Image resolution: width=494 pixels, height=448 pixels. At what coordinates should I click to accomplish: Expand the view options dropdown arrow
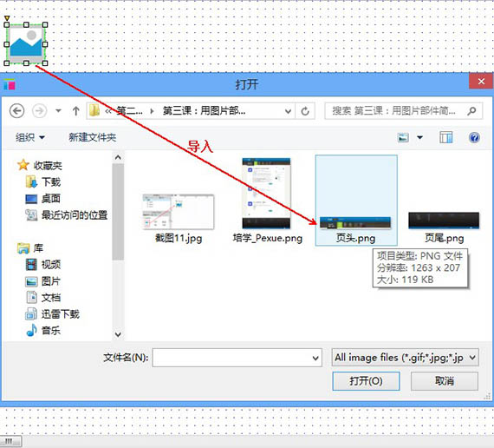pos(419,137)
